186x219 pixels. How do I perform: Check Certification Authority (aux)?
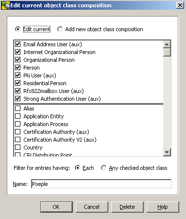[18, 132]
